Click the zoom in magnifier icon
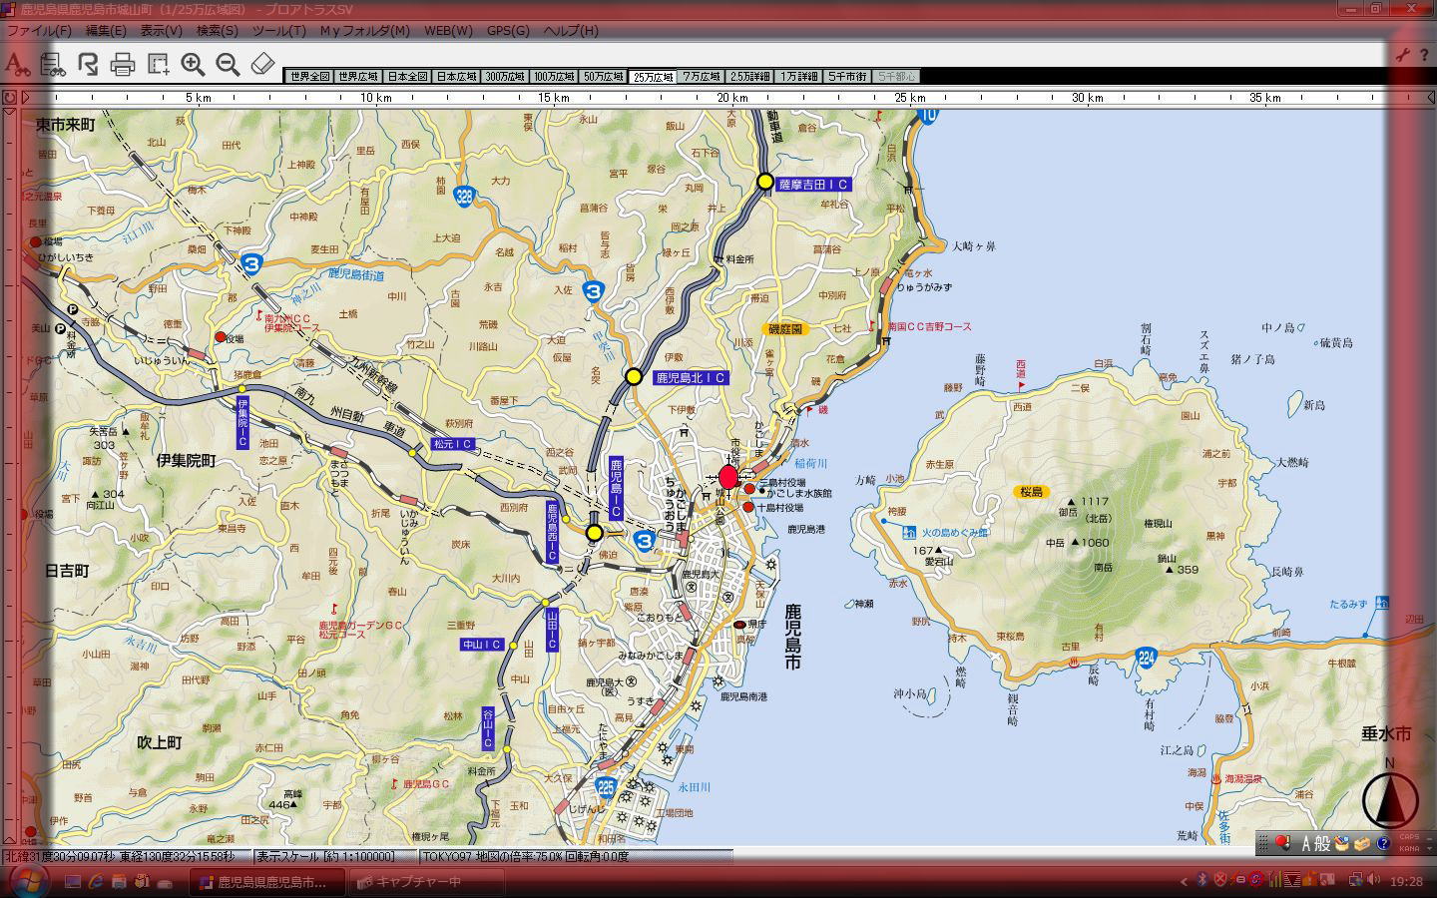Image resolution: width=1437 pixels, height=898 pixels. pos(193,65)
